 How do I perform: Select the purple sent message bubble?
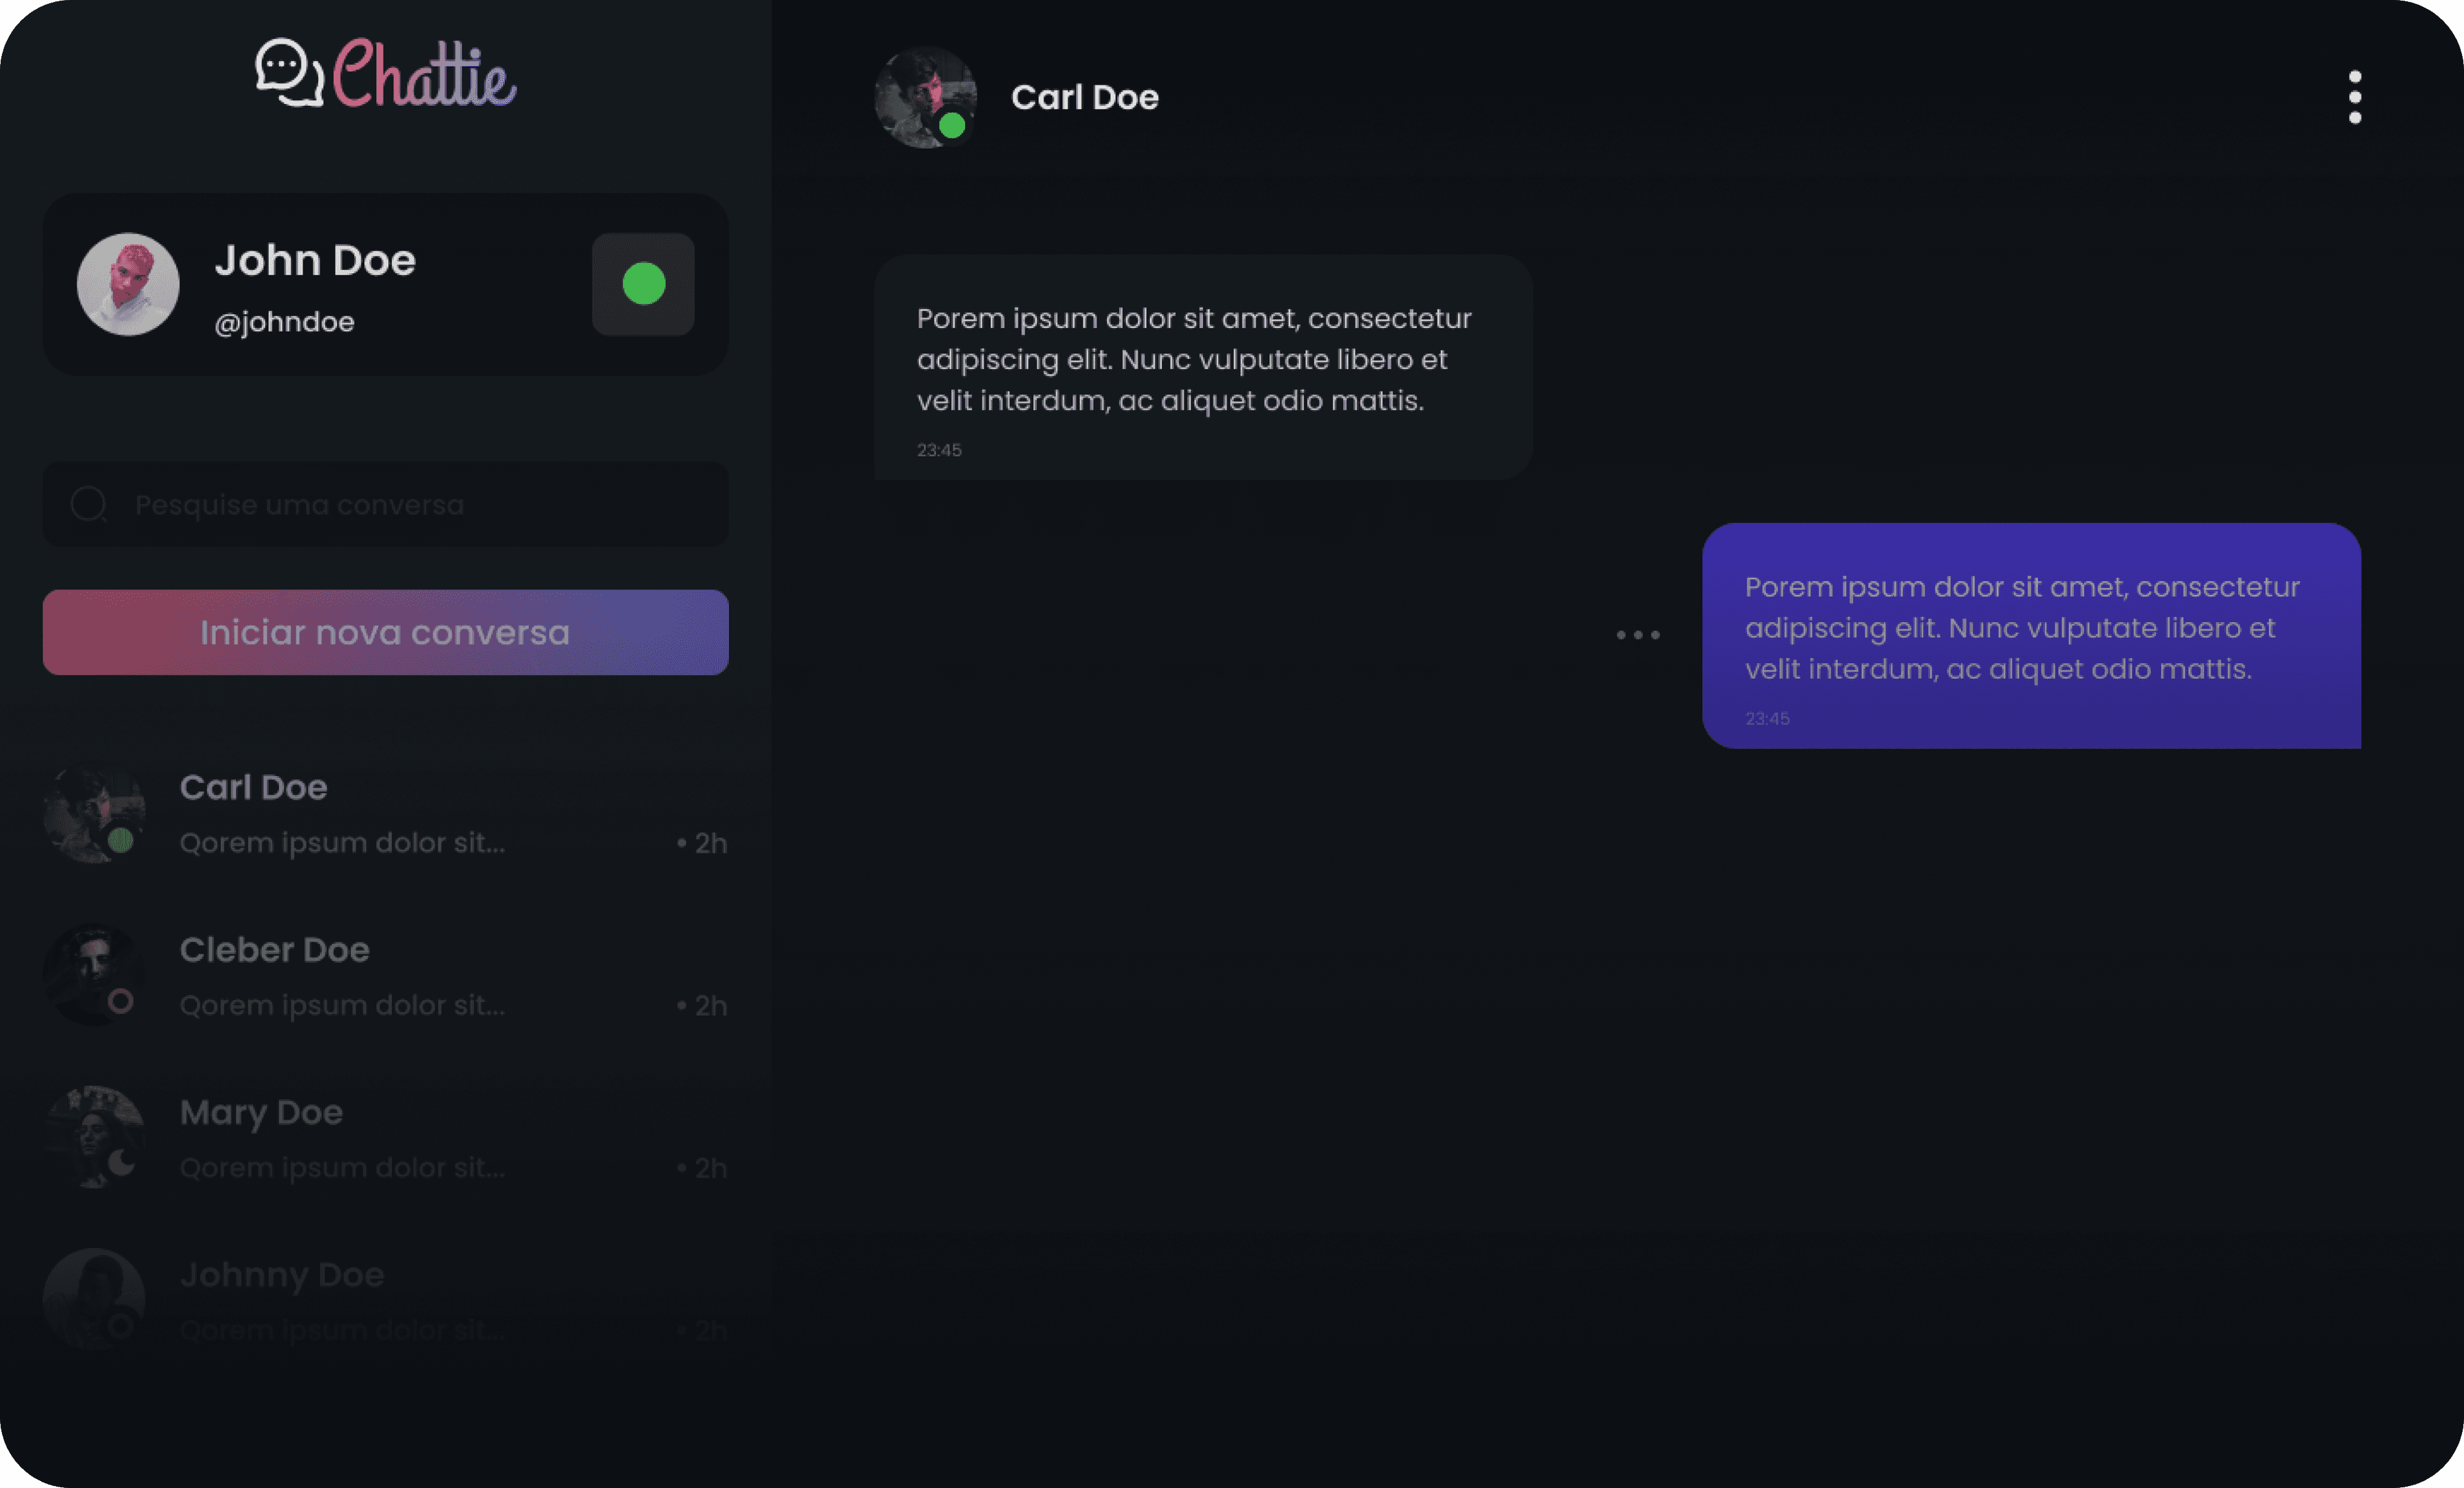tap(2031, 636)
